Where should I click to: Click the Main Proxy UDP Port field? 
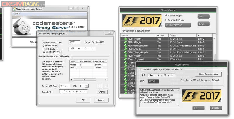click(75, 42)
